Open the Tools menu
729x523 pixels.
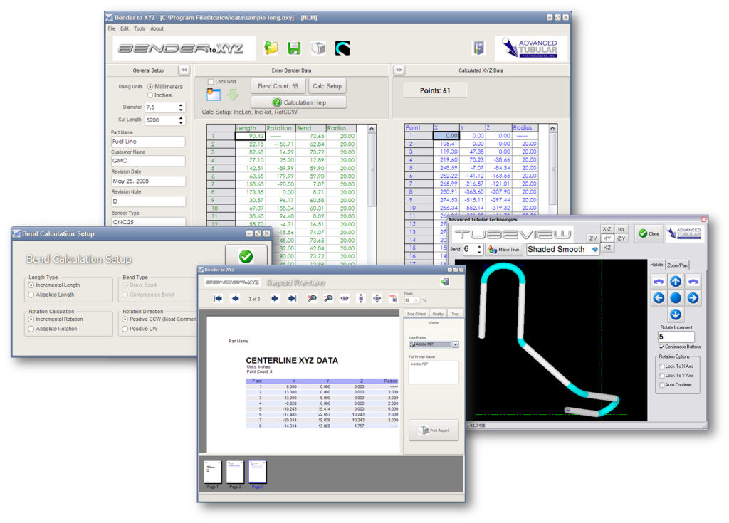[x=140, y=29]
